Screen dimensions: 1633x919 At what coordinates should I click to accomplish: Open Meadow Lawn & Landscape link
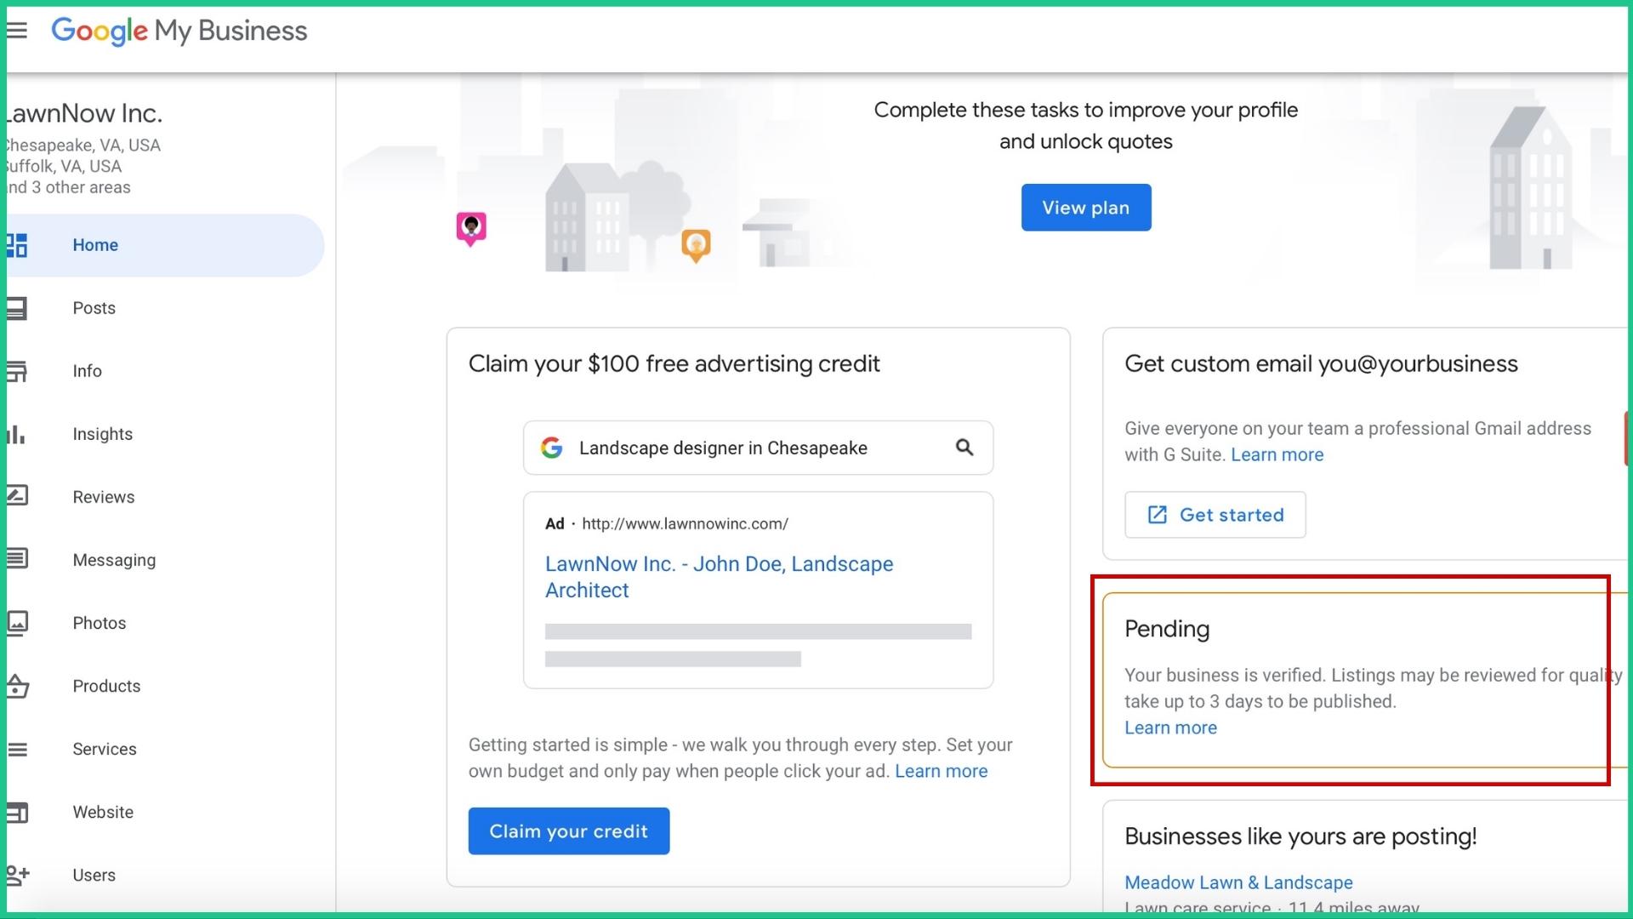[1238, 882]
